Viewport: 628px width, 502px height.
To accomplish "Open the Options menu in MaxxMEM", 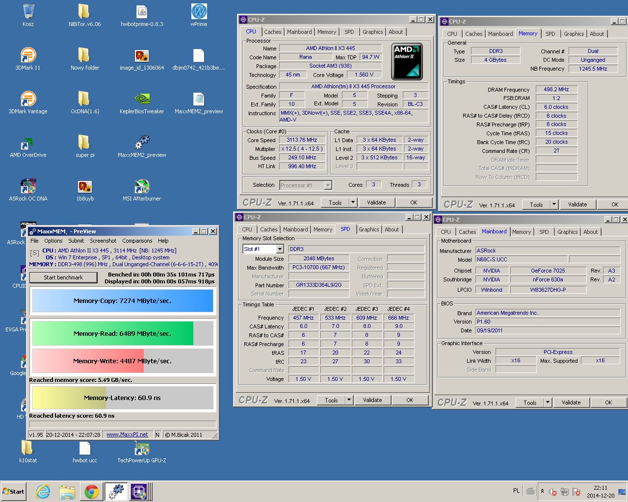I will (53, 241).
